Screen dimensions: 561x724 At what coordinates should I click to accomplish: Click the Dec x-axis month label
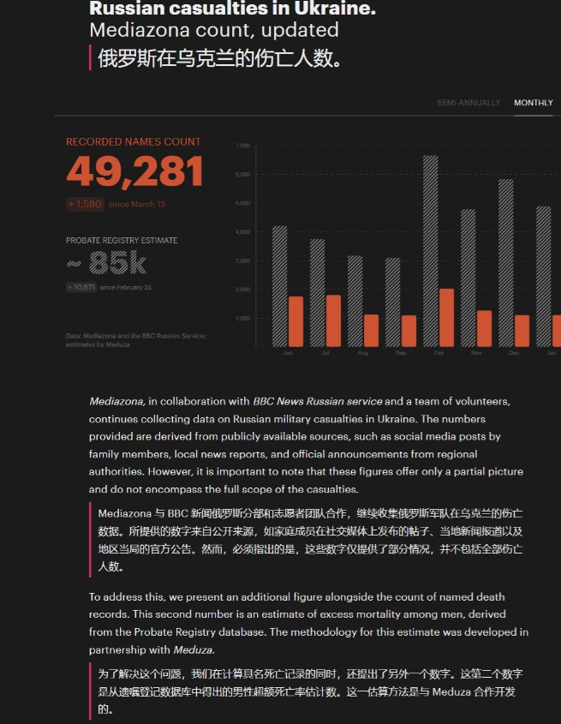pos(514,353)
